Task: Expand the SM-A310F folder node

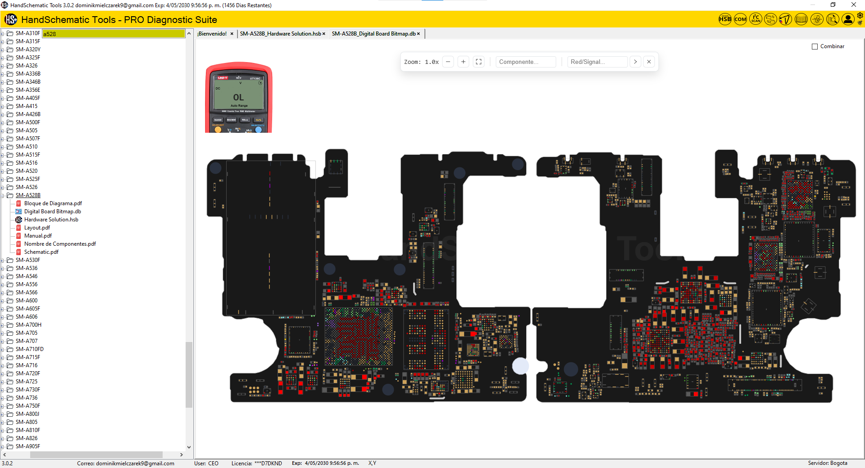Action: [2, 33]
